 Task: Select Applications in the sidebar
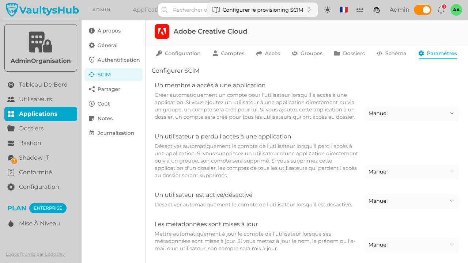click(x=41, y=114)
